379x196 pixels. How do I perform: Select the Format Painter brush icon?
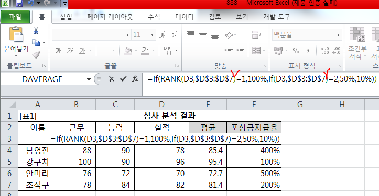point(36,54)
